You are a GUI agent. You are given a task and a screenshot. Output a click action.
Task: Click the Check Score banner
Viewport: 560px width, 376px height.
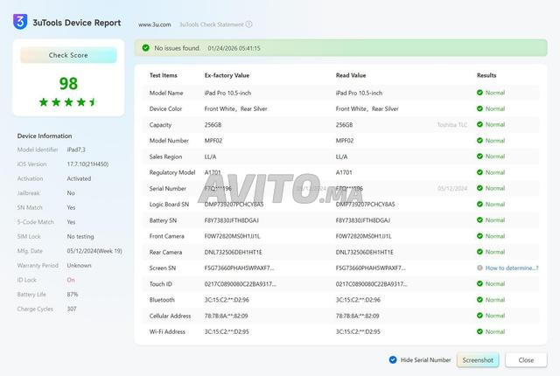click(68, 55)
